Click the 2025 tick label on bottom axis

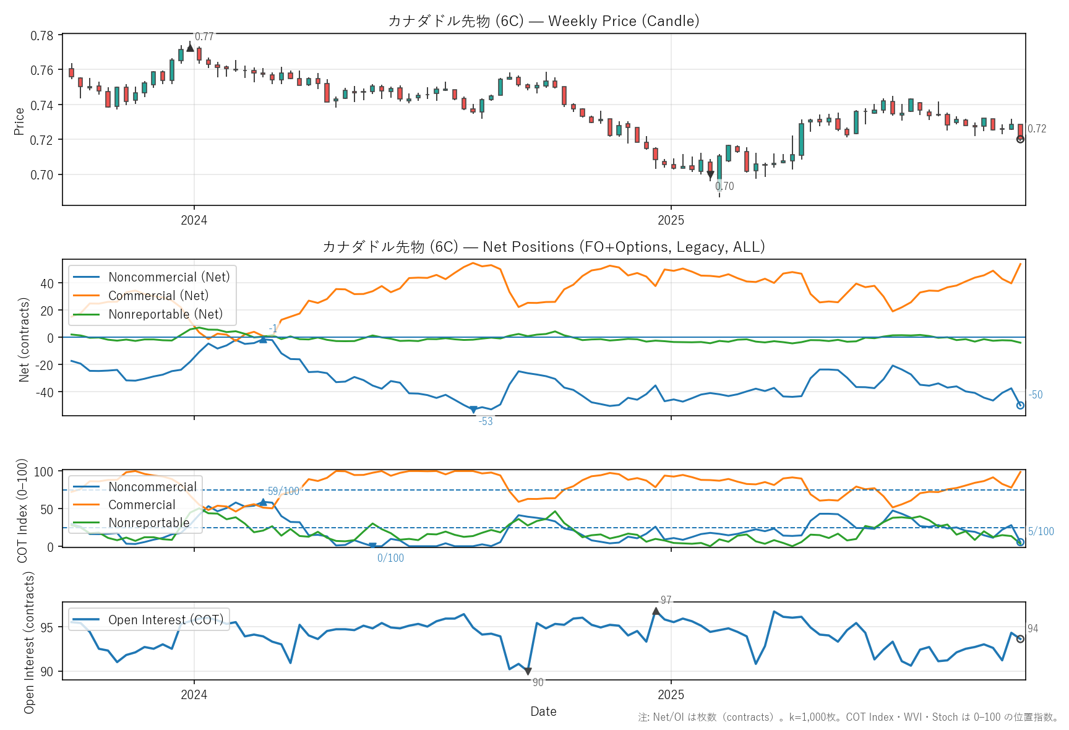(671, 695)
